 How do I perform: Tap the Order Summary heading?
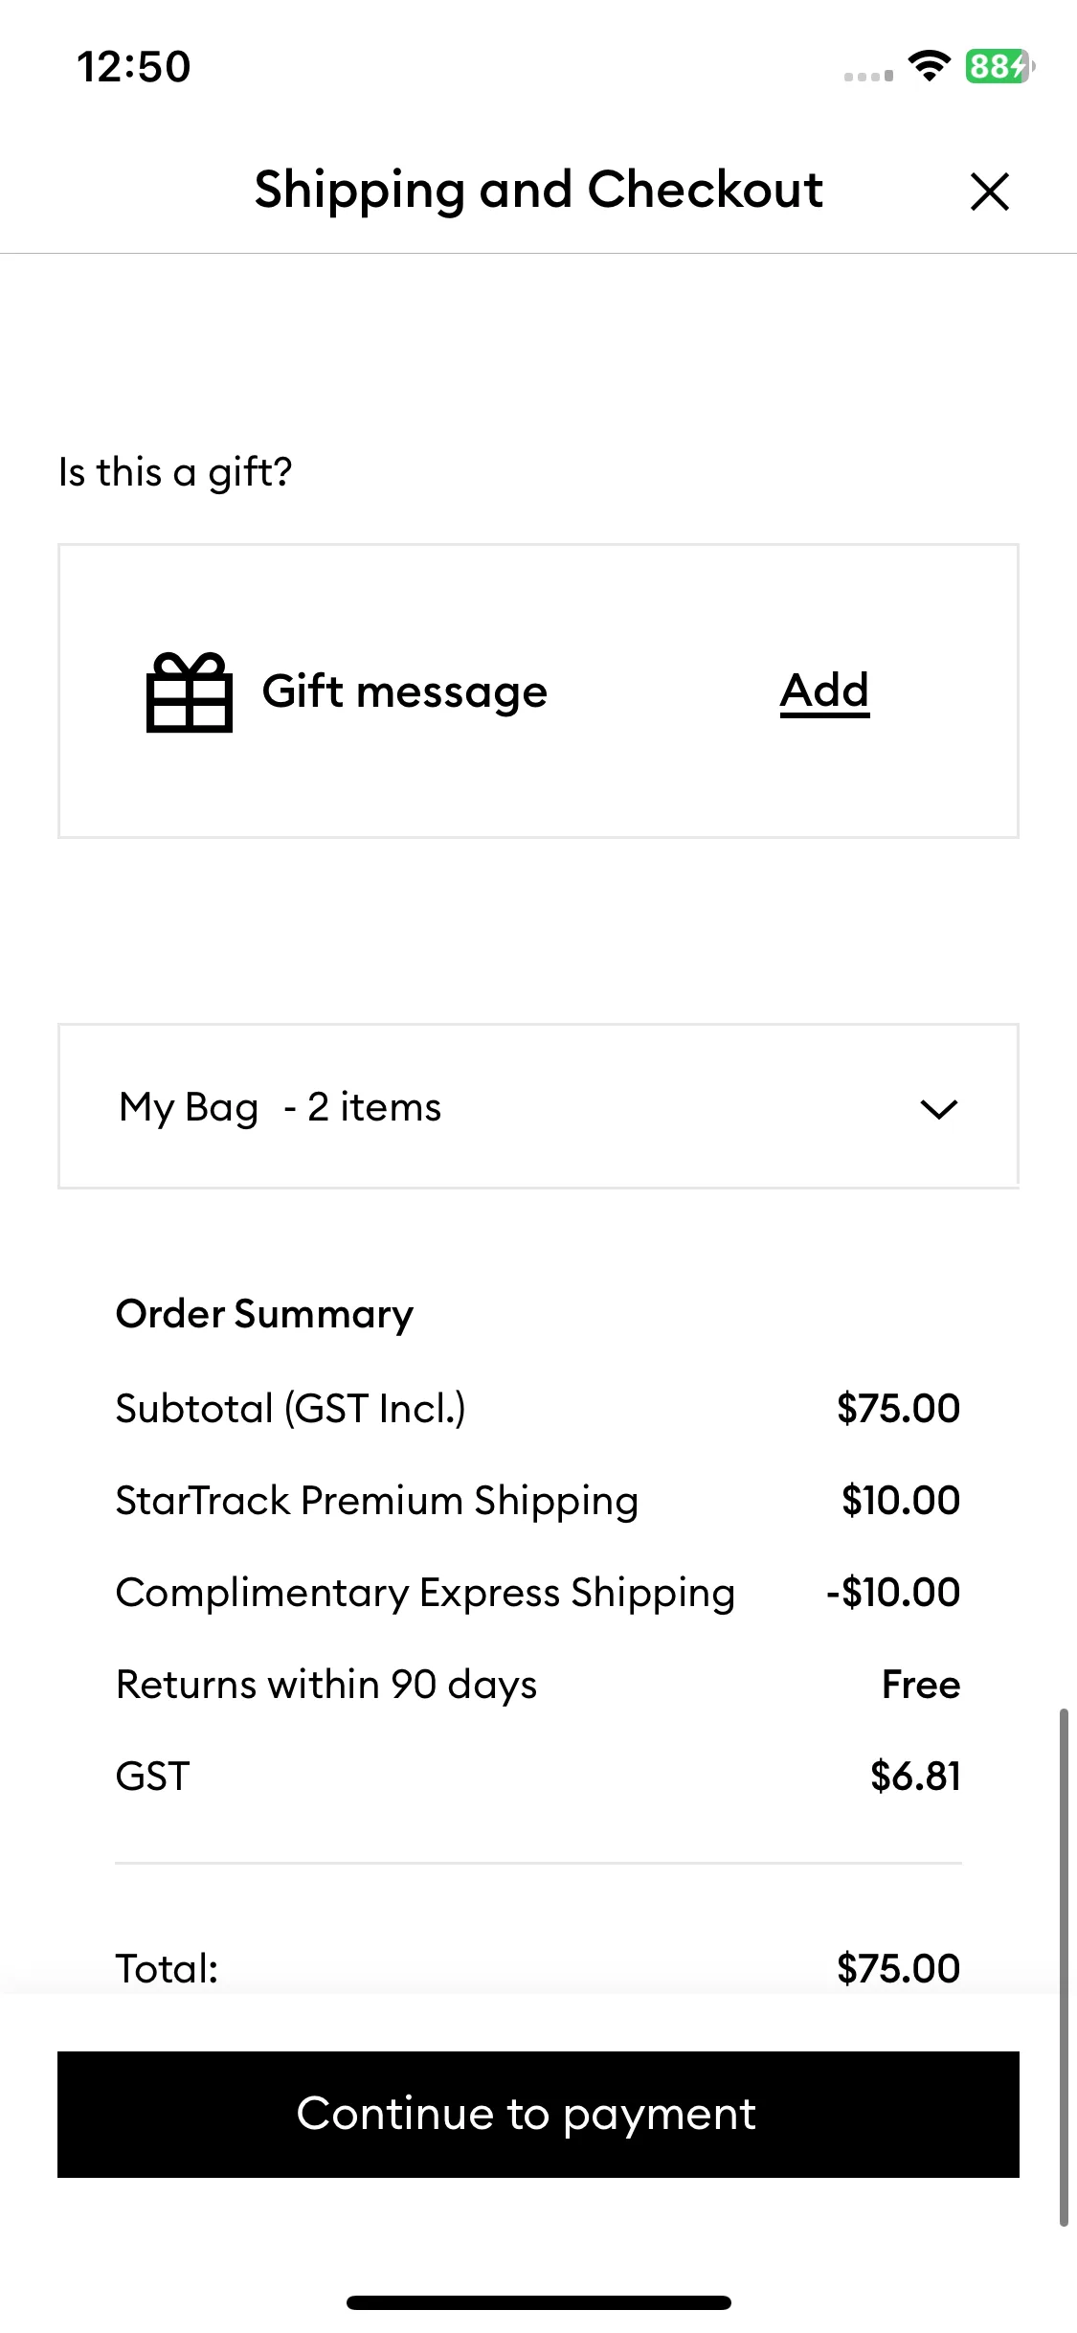coord(265,1314)
